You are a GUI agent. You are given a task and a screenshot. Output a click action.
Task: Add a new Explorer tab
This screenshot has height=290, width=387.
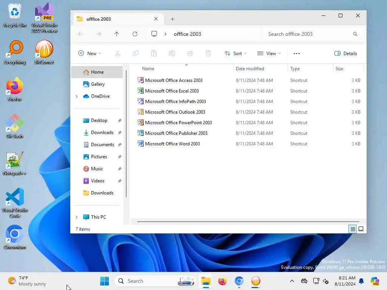click(172, 19)
